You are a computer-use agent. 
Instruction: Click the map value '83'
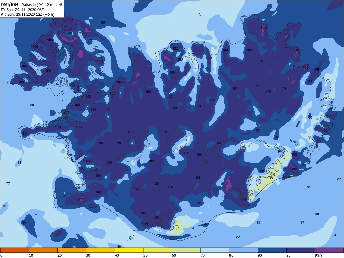(x=259, y=223)
